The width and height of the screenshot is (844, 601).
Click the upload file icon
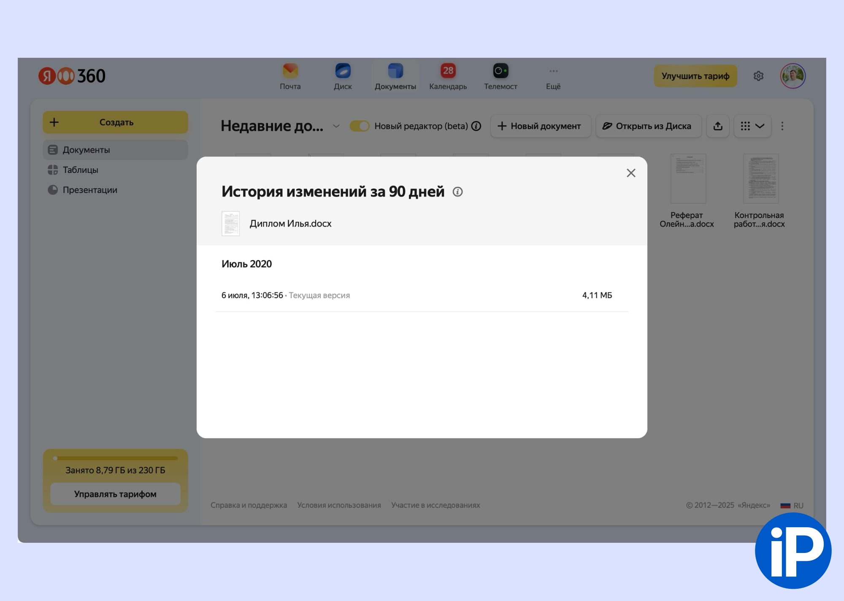point(718,126)
